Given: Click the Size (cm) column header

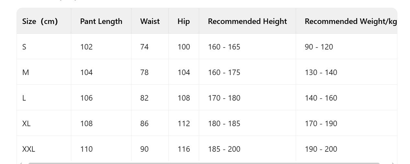Looking at the screenshot, I should click(x=40, y=21).
